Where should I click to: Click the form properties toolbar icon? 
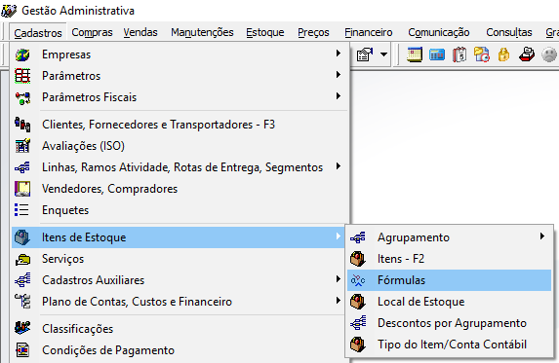pos(365,54)
